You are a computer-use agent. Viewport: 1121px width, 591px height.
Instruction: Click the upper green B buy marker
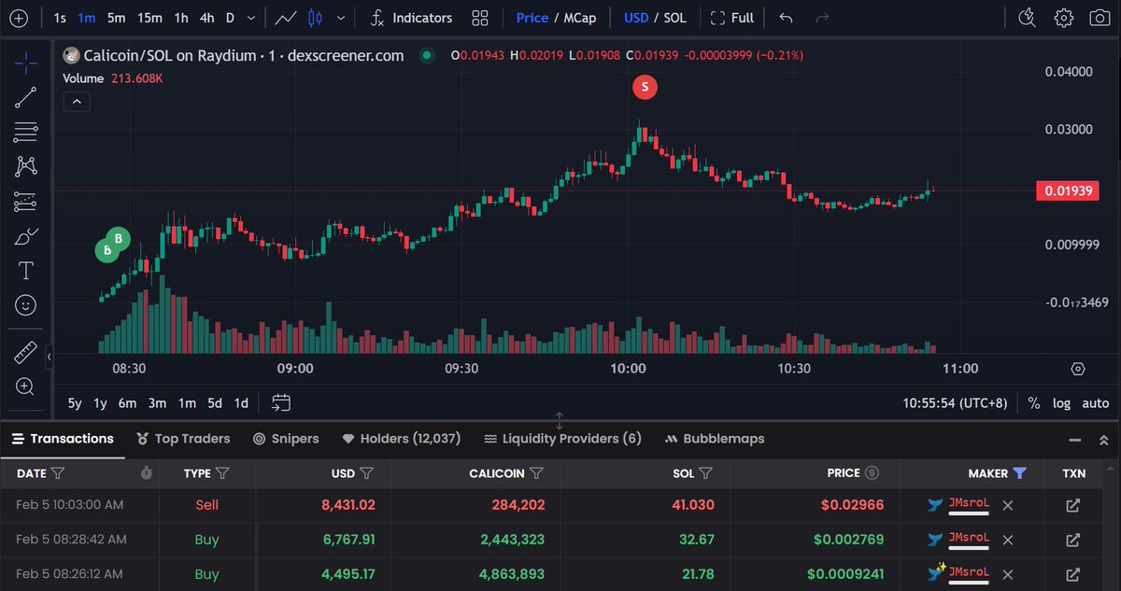point(119,239)
